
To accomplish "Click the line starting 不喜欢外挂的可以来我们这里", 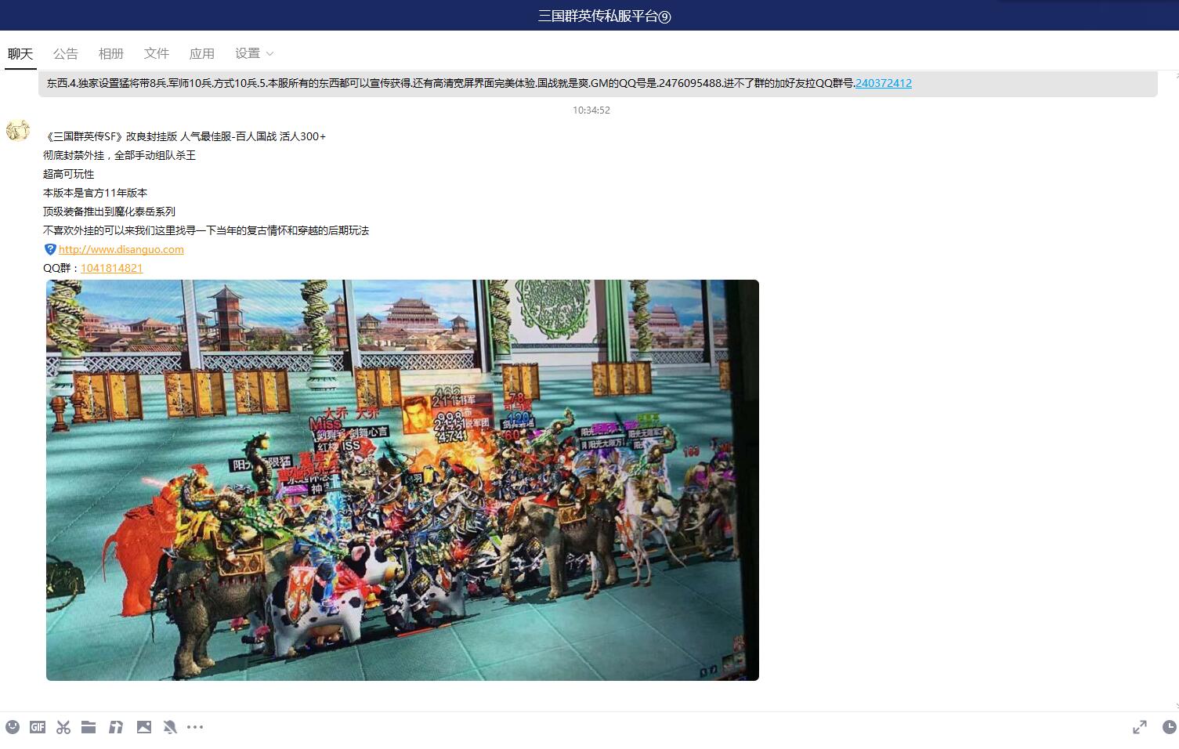I will coord(206,230).
